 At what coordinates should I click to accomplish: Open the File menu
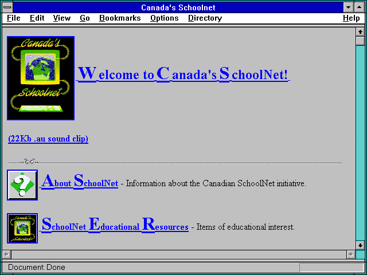(14, 18)
